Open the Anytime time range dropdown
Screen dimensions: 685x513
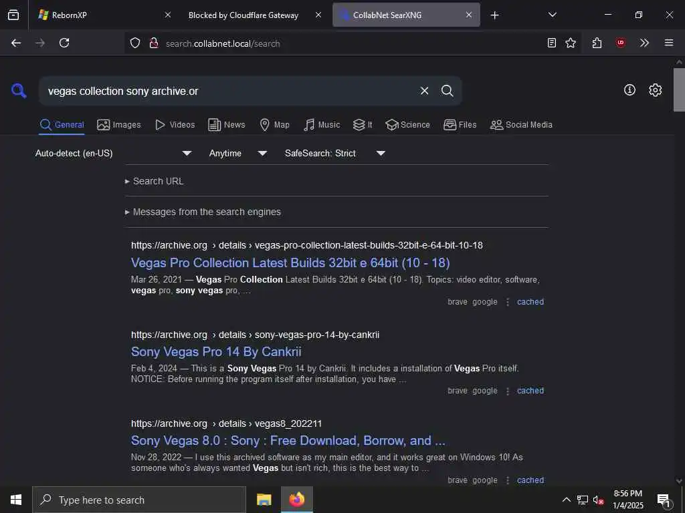tap(237, 153)
